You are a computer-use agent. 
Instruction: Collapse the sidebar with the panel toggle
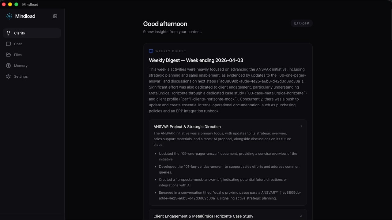[x=55, y=16]
